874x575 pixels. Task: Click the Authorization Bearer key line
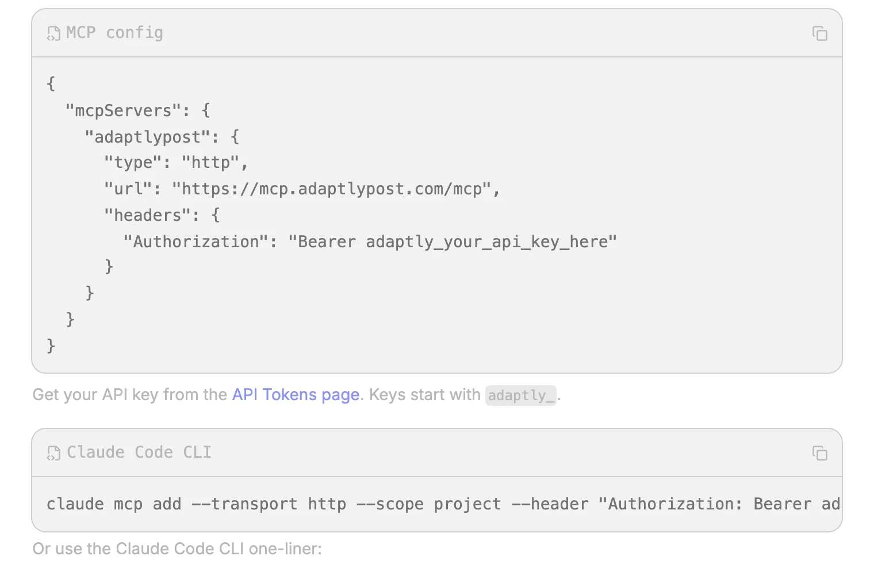(x=370, y=241)
